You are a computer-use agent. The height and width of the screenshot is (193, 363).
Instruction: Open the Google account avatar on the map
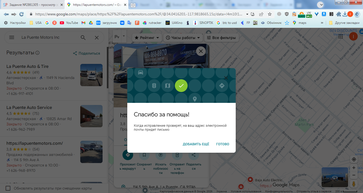pyautogui.click(x=353, y=37)
